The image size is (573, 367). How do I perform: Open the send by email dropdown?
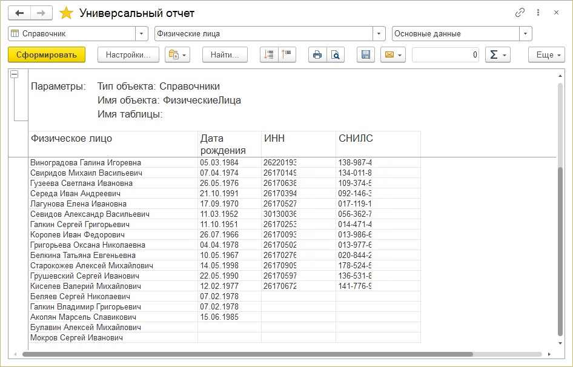click(x=393, y=55)
